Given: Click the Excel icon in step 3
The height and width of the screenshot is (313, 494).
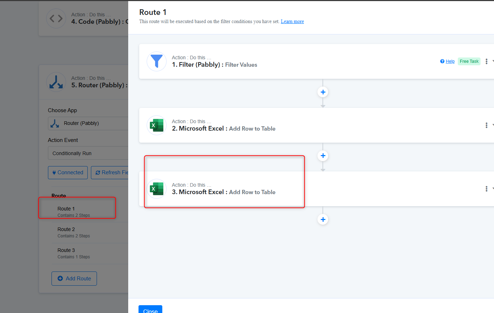Looking at the screenshot, I should [157, 189].
